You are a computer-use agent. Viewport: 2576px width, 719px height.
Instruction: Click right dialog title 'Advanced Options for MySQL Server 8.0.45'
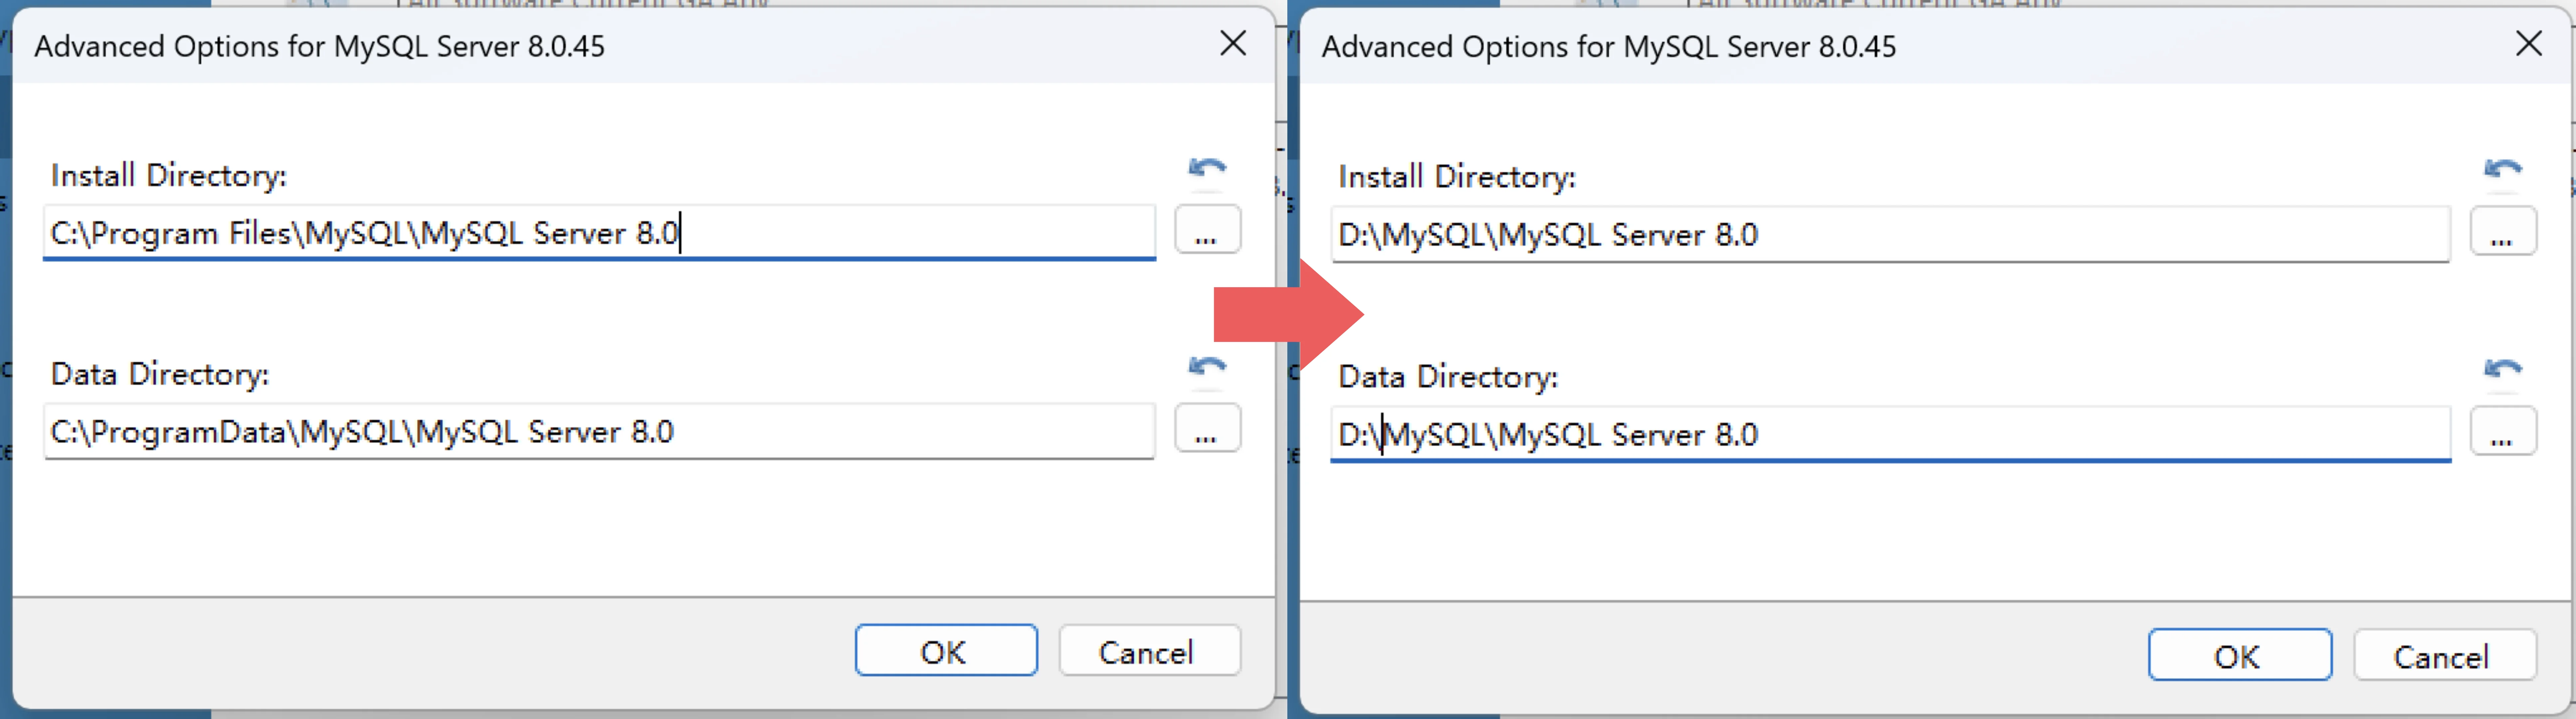[1609, 47]
